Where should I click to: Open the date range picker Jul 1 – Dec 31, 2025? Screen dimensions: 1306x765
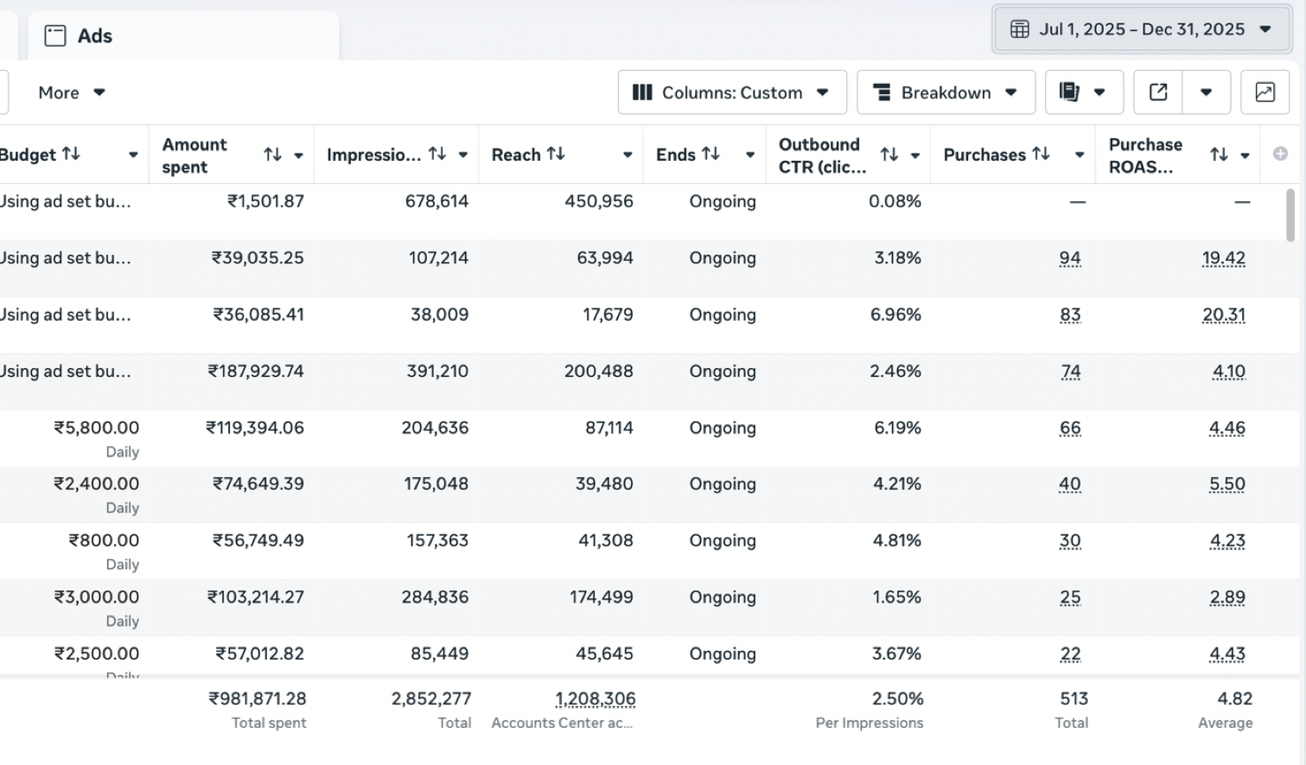click(1142, 29)
